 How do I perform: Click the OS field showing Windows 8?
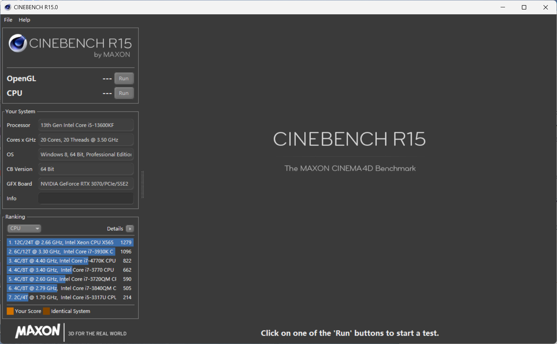point(86,154)
